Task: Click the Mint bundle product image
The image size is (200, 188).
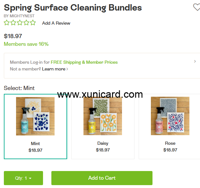Action: click(35, 116)
